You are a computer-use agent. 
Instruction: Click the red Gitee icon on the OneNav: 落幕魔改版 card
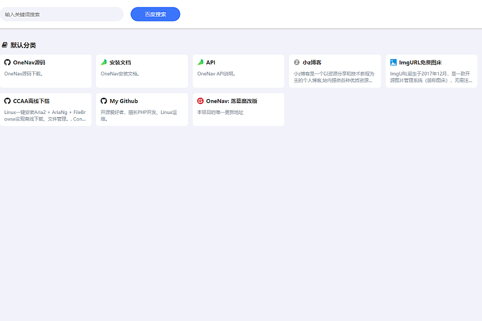[200, 101]
